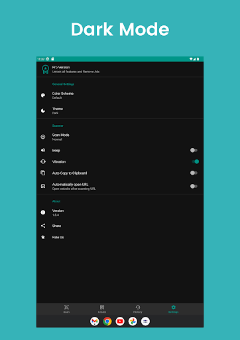Switch to the Scan tab
The image size is (240, 340).
tap(66, 309)
